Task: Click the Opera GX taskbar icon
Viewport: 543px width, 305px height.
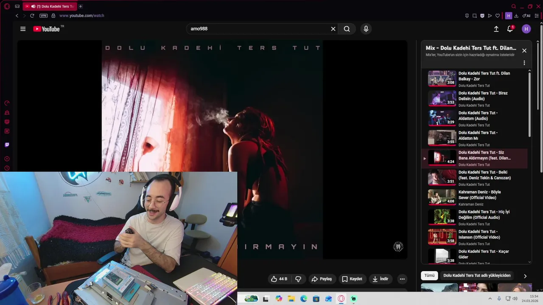Action: 341,299
